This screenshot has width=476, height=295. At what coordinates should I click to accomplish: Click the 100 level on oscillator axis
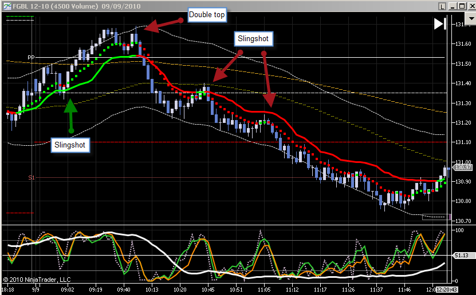(x=459, y=230)
